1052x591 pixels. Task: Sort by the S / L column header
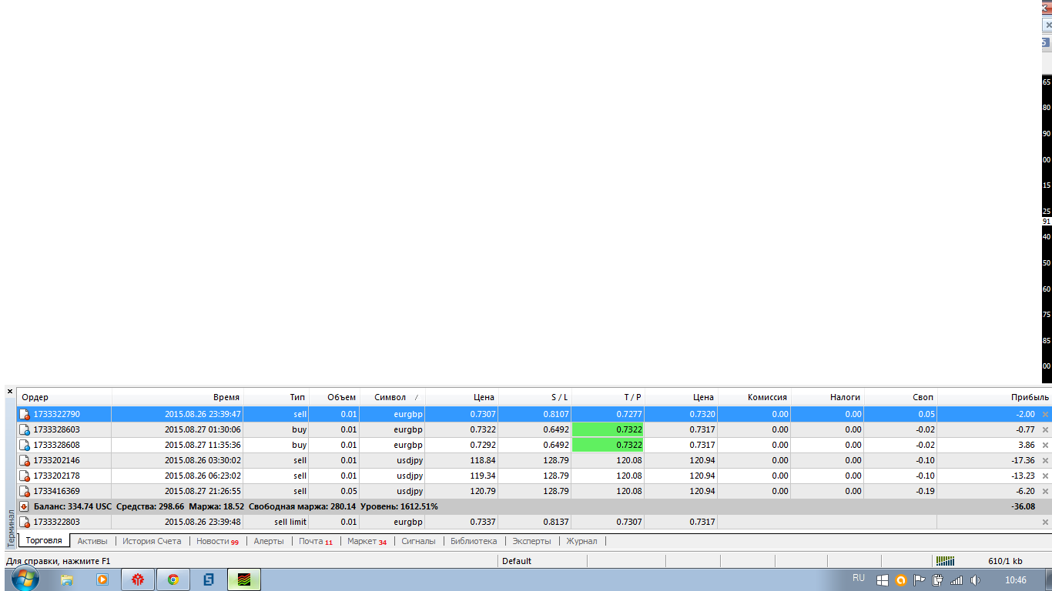pos(535,397)
